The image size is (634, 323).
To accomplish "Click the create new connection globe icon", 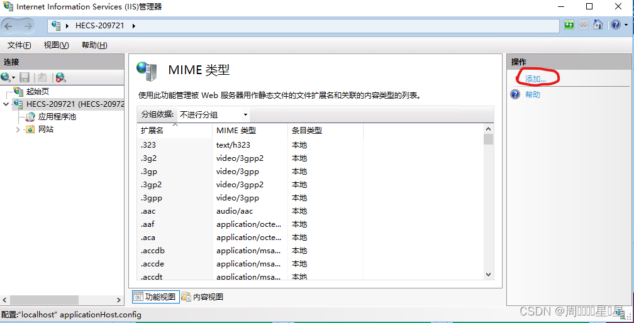I will pos(6,77).
